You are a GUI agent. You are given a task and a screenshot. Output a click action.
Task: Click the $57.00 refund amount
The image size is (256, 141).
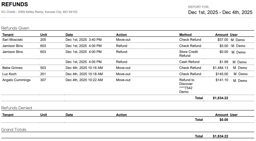point(223,40)
